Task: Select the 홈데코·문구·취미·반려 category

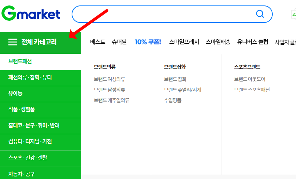Action: (41, 126)
